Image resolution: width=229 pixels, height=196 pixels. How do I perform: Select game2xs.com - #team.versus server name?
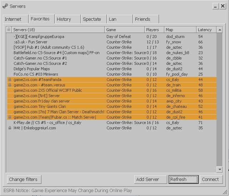point(39,85)
